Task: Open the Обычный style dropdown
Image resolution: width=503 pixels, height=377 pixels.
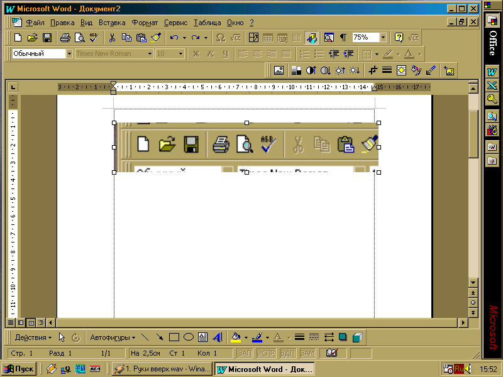Action: (69, 54)
